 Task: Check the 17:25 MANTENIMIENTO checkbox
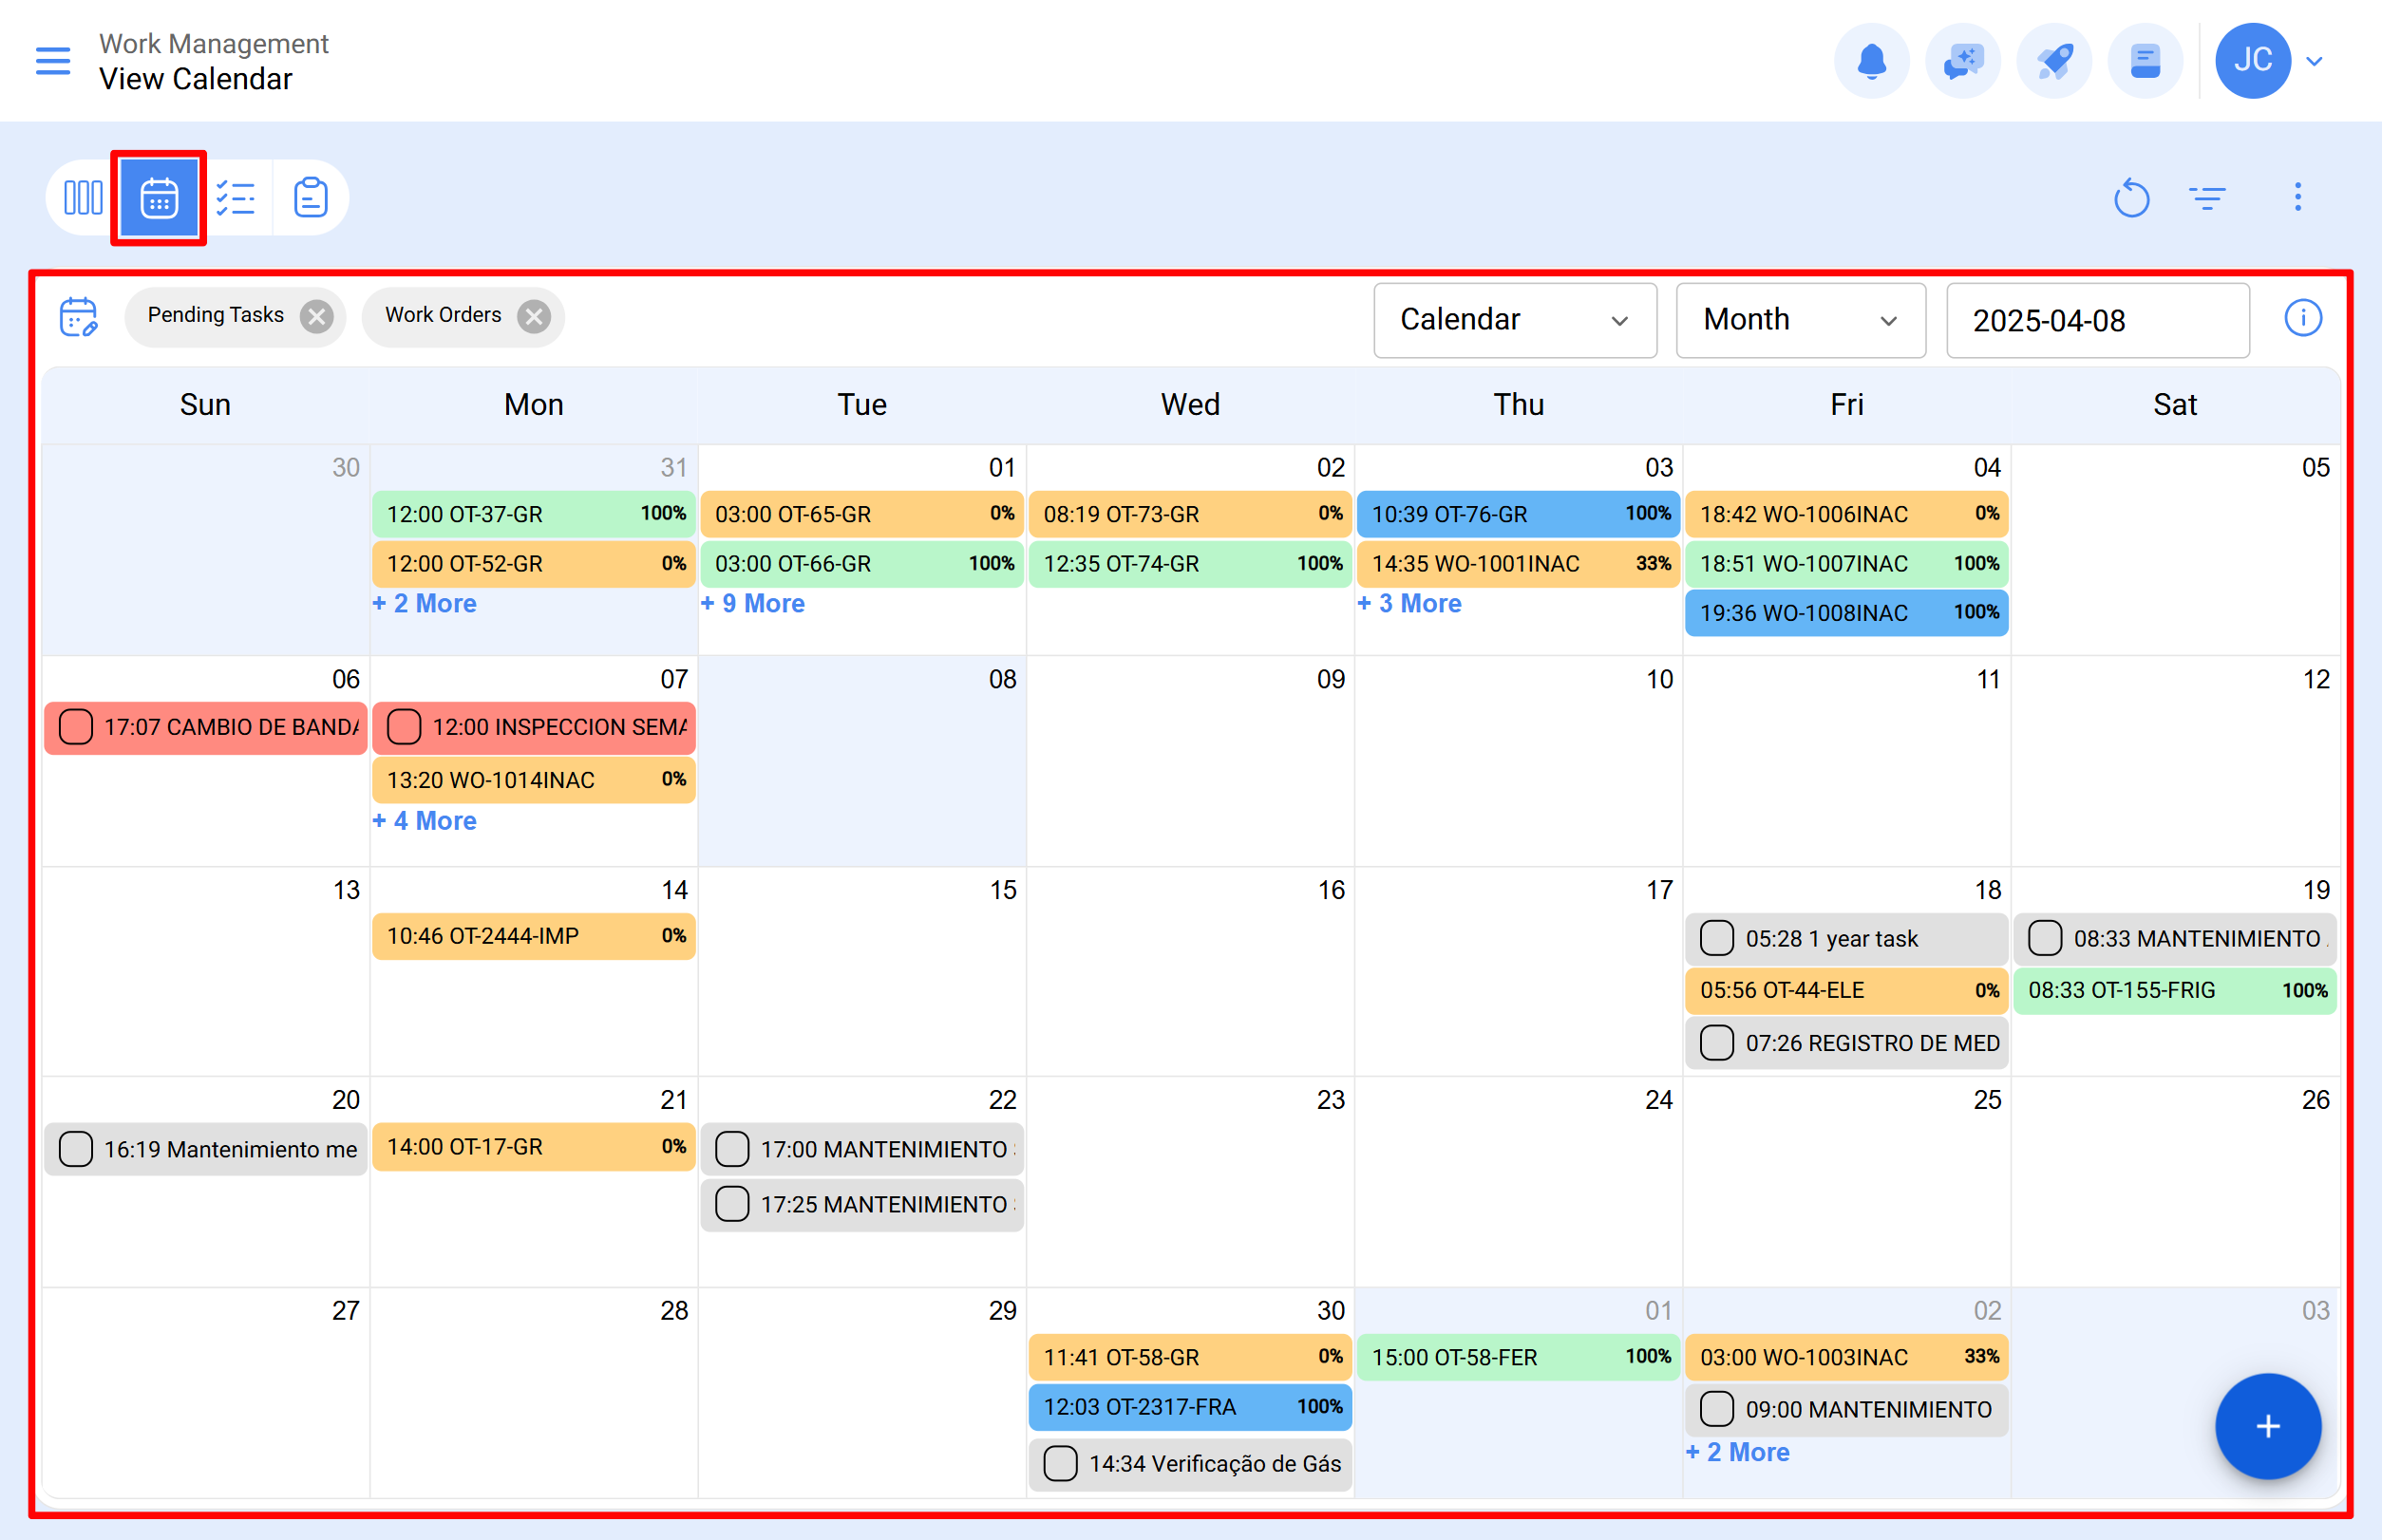pos(732,1204)
